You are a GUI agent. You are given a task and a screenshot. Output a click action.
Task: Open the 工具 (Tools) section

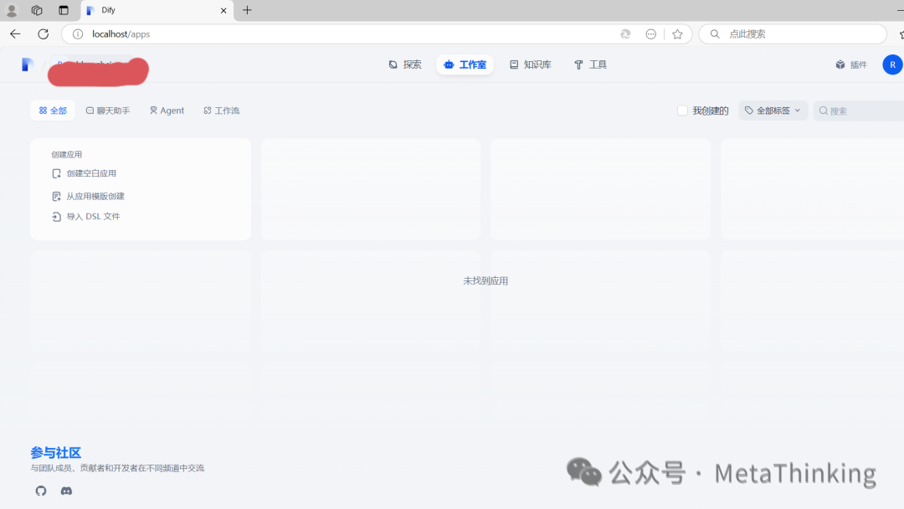point(590,64)
